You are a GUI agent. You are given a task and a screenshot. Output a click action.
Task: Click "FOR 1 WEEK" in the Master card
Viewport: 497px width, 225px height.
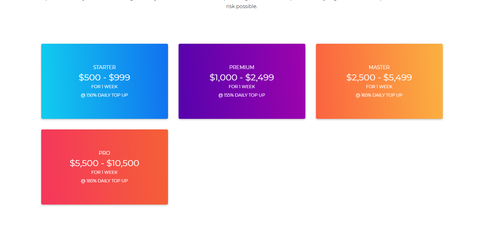[x=379, y=87]
